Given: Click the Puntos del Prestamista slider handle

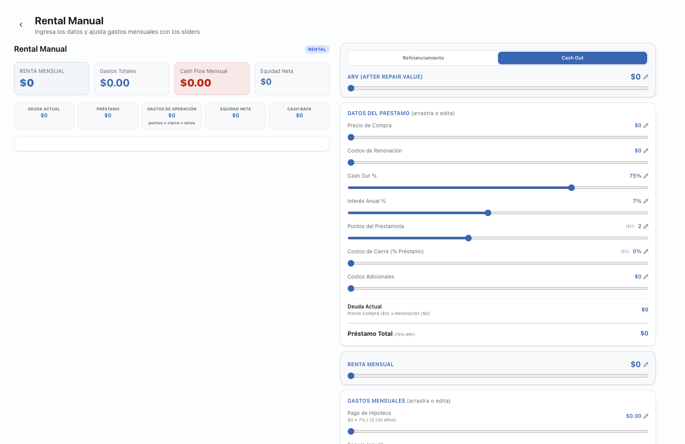Looking at the screenshot, I should tap(468, 238).
